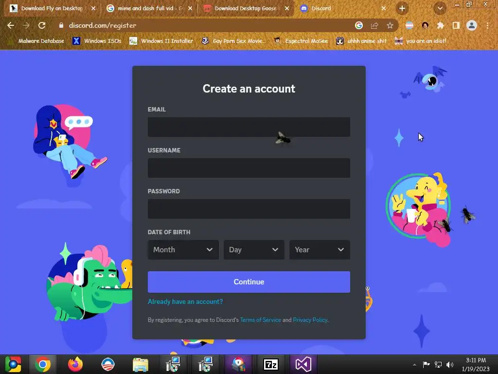Open Chrome's three-dot menu
Image resolution: width=498 pixels, height=374 pixels.
487,25
